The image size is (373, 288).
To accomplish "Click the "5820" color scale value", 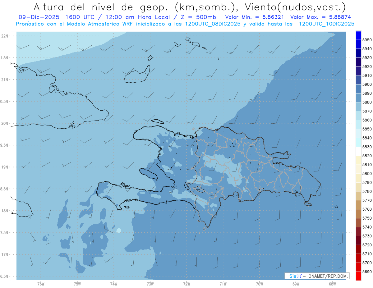I will click(x=367, y=155).
